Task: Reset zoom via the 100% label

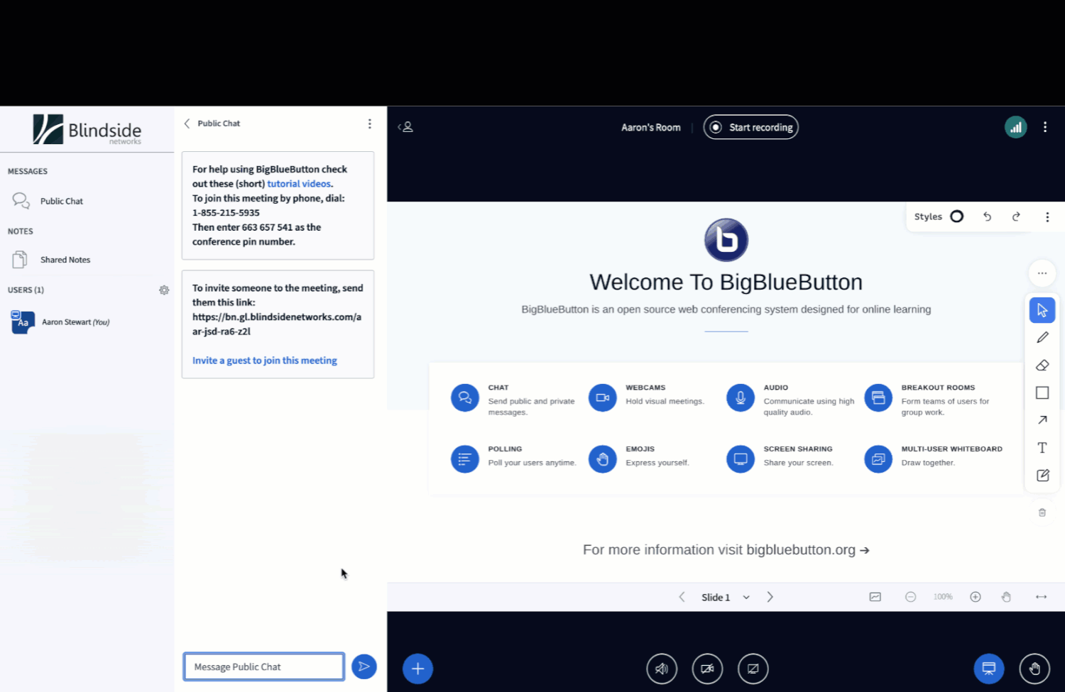Action: (943, 597)
